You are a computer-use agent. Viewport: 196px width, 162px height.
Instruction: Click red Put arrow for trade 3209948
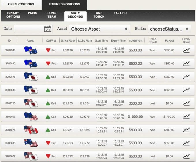pyautogui.click(x=48, y=50)
